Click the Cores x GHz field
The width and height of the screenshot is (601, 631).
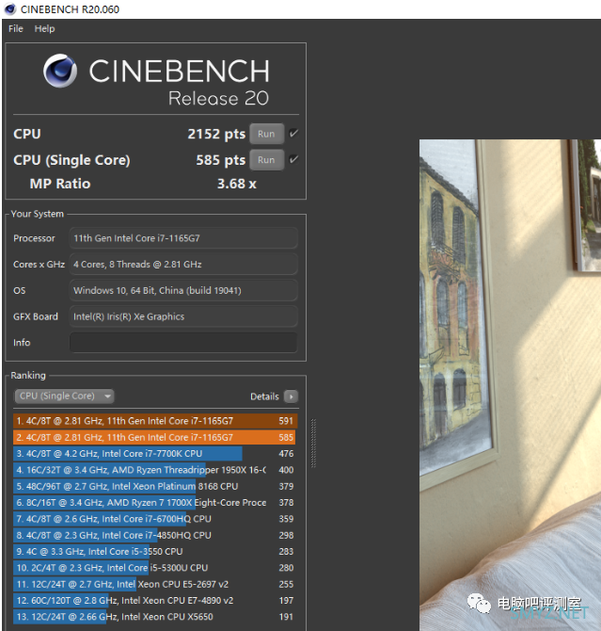tap(183, 264)
